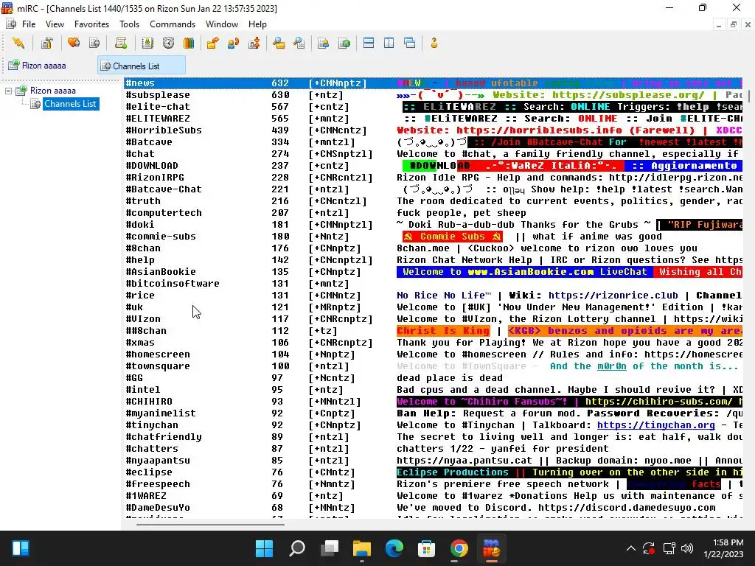
Task: Open the Commands menu
Action: pyautogui.click(x=173, y=24)
